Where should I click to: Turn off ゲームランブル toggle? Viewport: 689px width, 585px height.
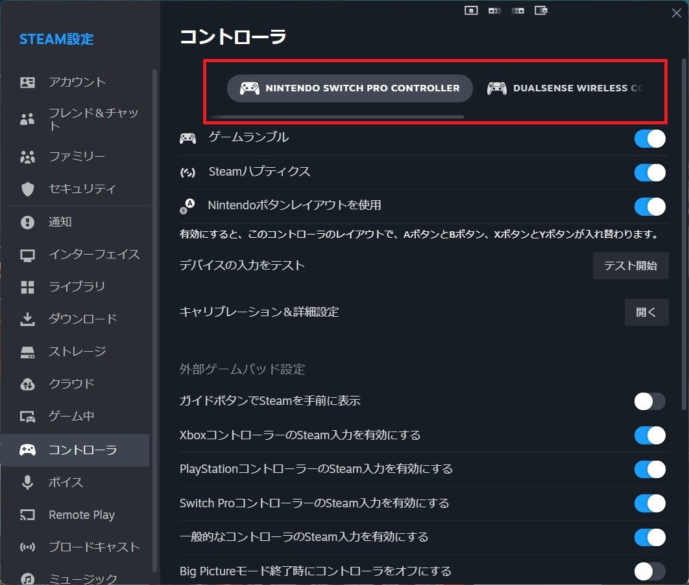coord(649,139)
